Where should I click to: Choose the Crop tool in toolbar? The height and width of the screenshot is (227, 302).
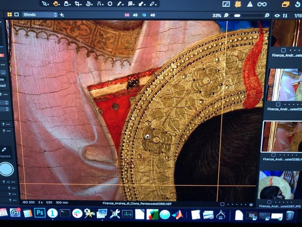[77, 4]
